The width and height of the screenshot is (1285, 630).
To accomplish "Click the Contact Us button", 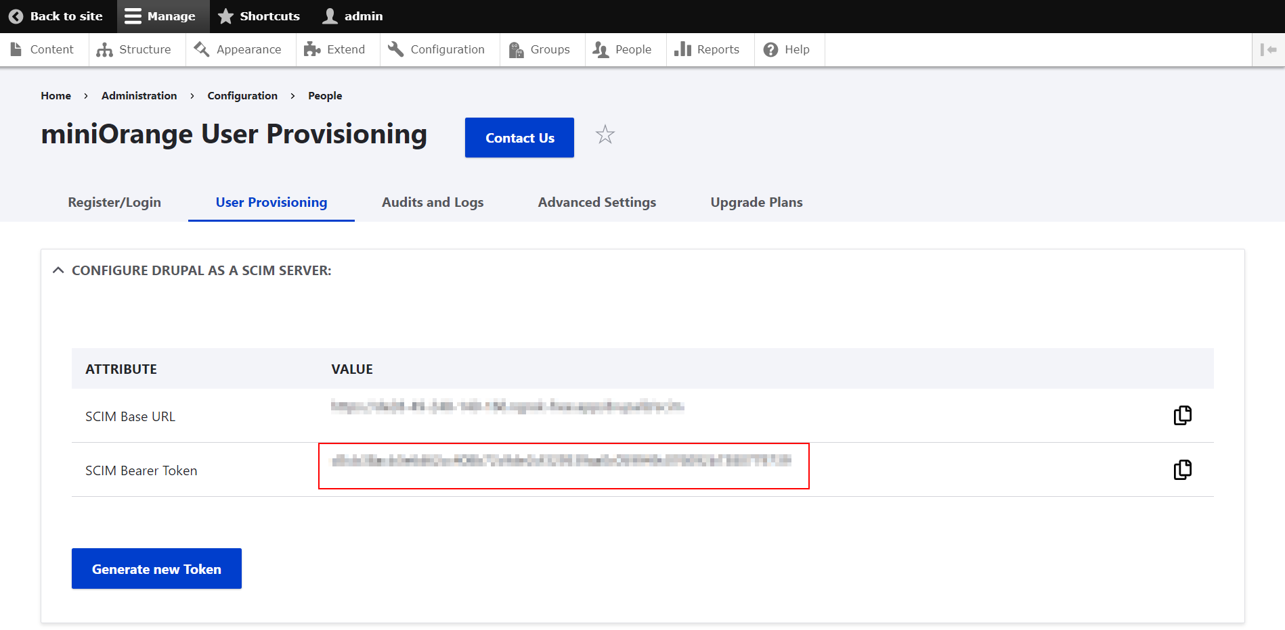I will (519, 138).
